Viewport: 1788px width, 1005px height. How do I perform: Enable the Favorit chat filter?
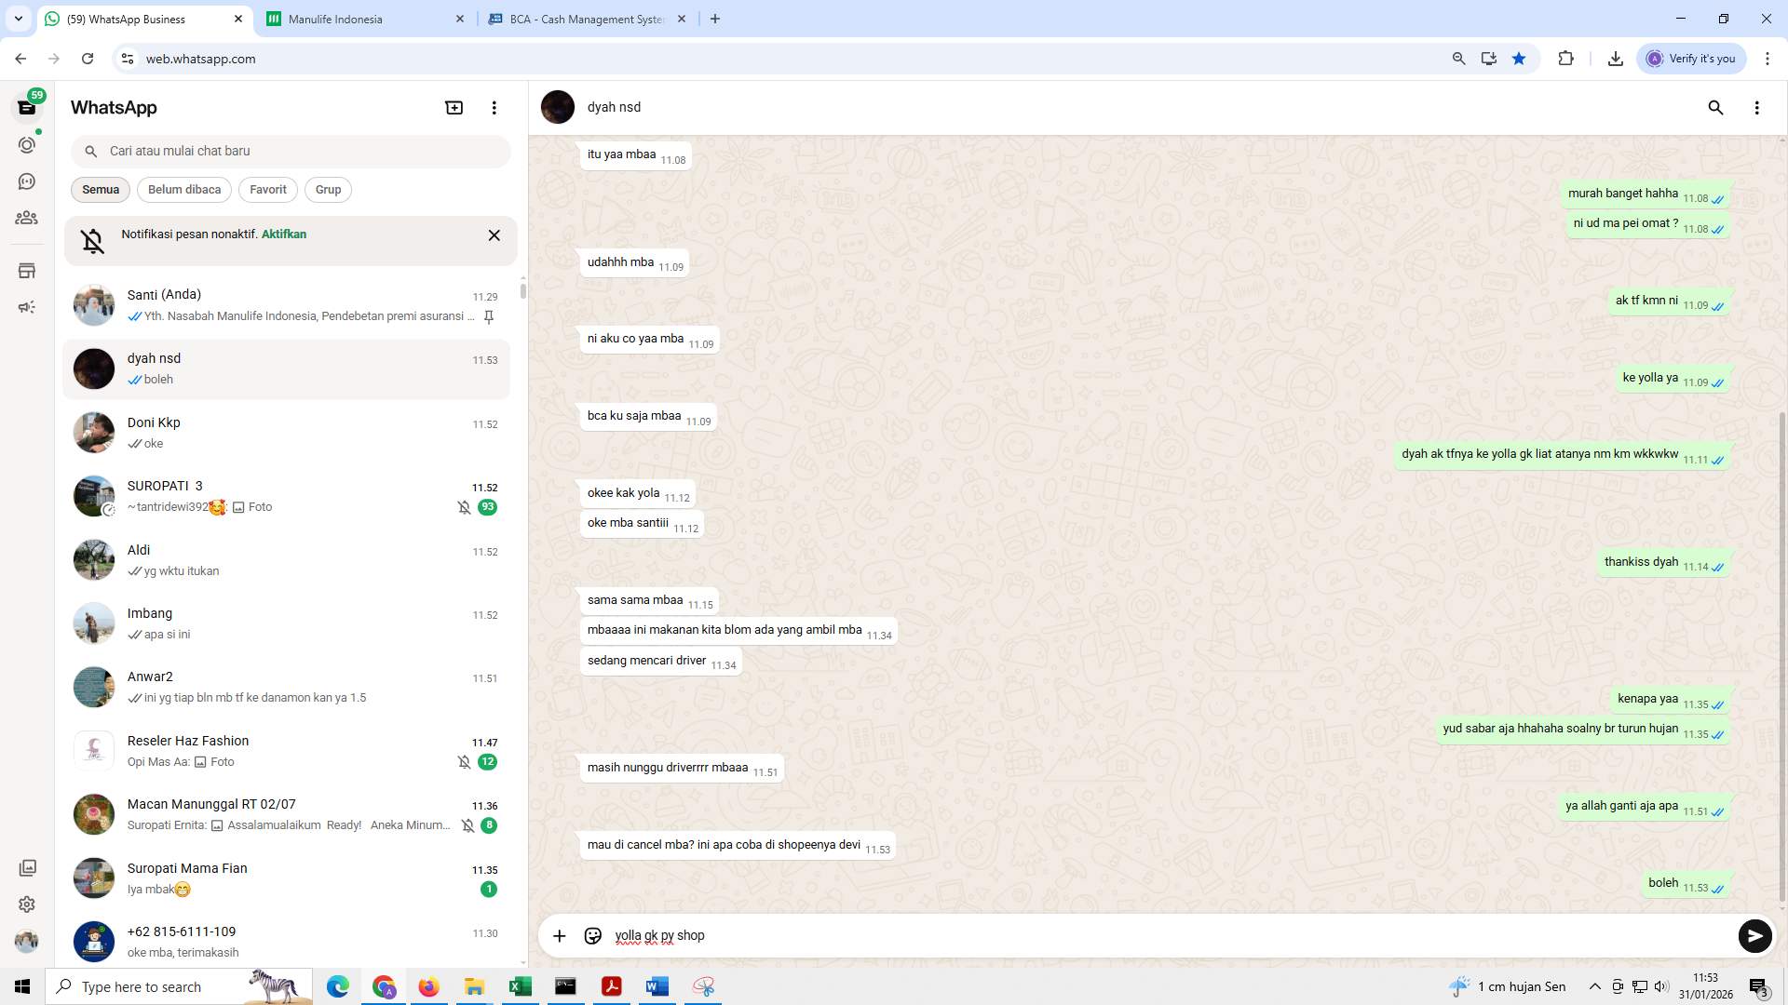pyautogui.click(x=267, y=189)
